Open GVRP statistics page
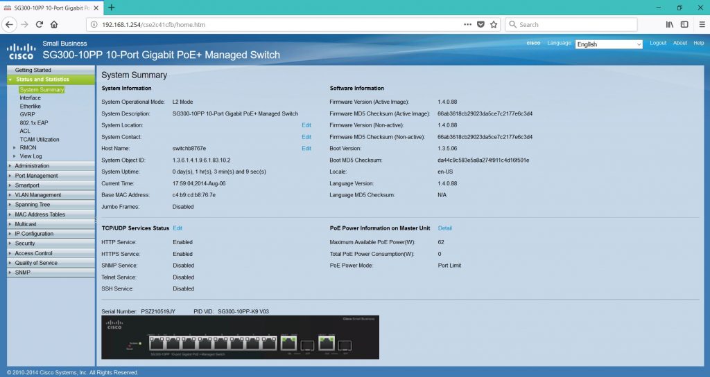 coord(27,114)
